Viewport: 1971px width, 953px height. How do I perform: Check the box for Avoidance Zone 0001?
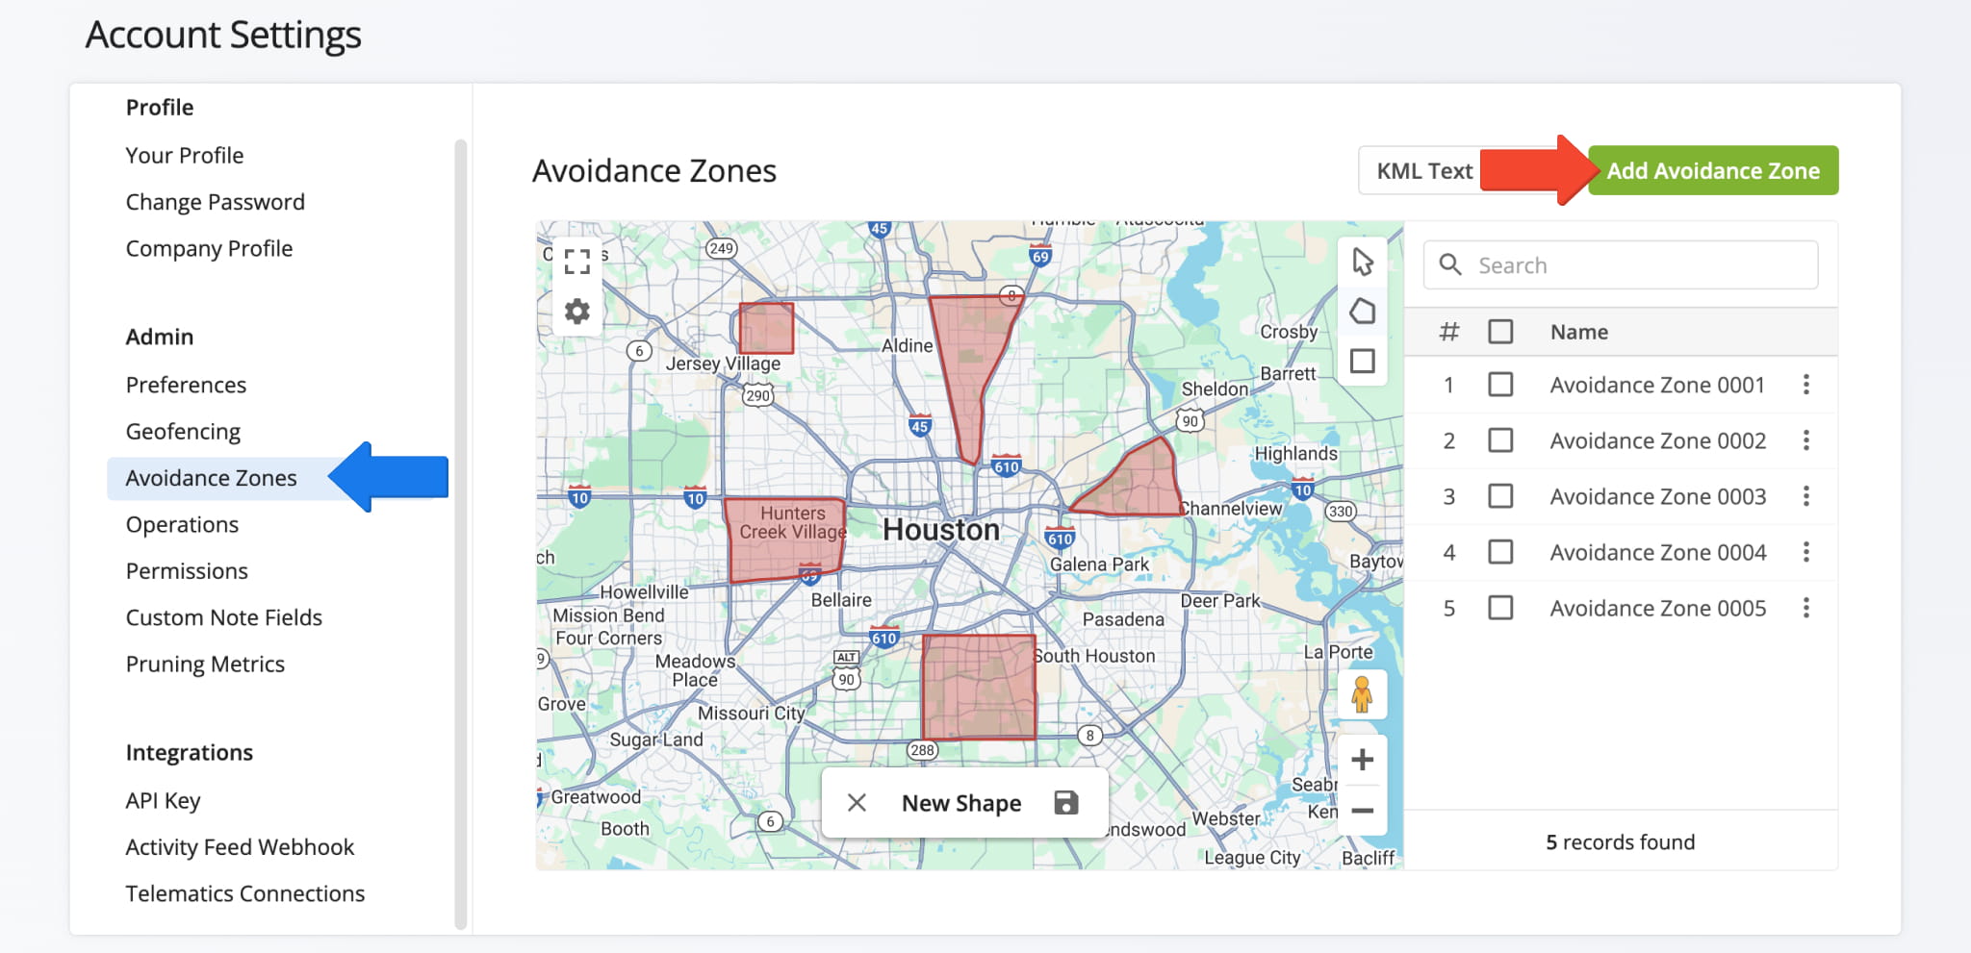coord(1500,385)
